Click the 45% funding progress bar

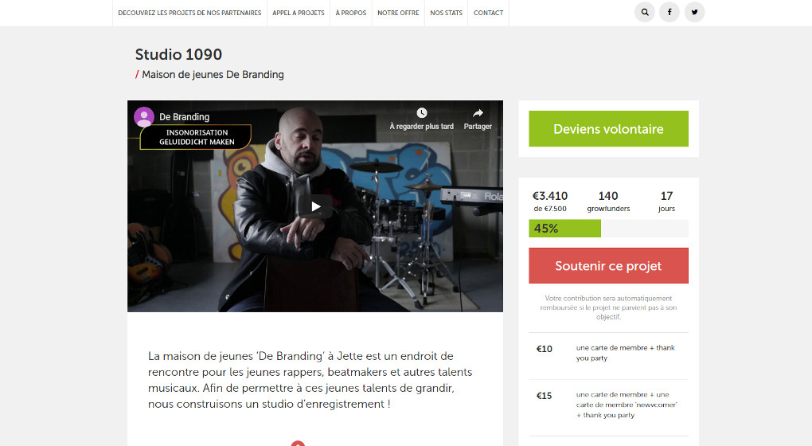tap(608, 229)
